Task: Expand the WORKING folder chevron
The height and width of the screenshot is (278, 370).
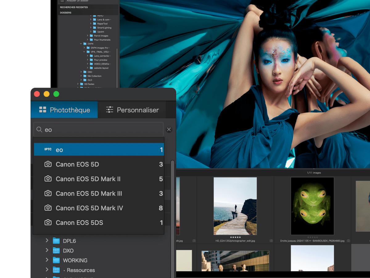Action: 47,260
